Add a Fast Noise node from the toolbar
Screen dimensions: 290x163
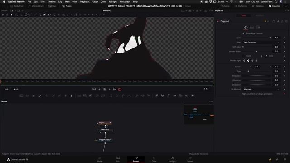27,96
